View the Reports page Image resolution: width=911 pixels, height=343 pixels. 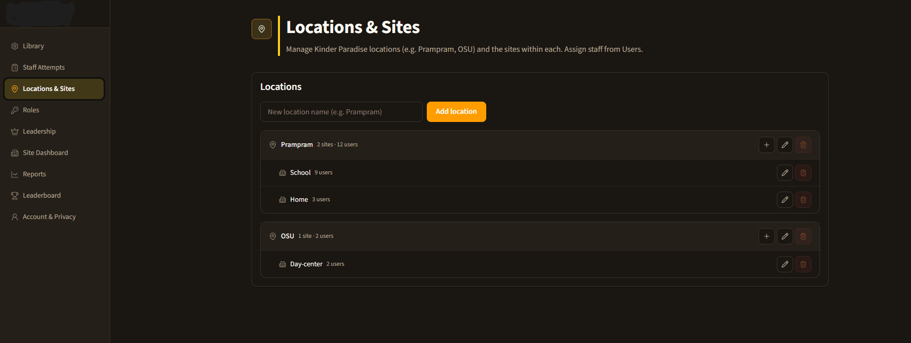click(54, 174)
